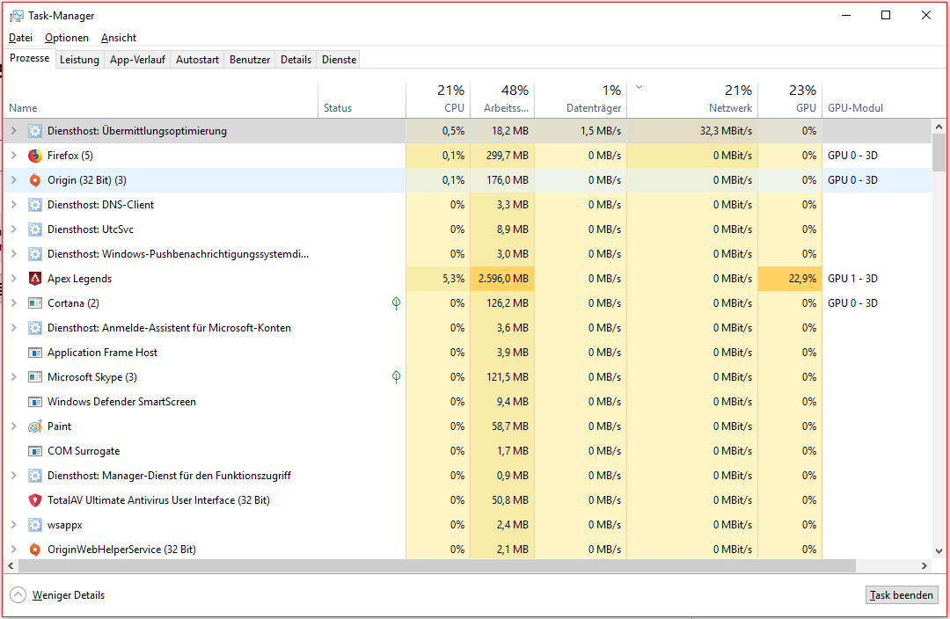
Task: Click the horizontal scrollbar right arrow
Action: (x=924, y=565)
